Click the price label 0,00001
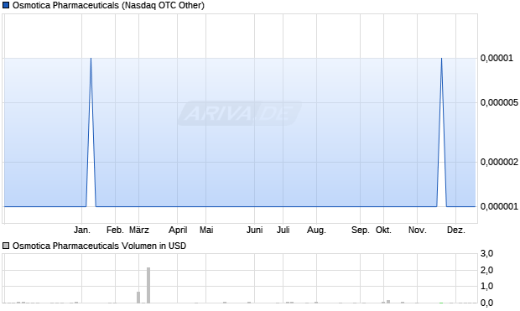Screen dimensions: 520x311 [x=497, y=59]
